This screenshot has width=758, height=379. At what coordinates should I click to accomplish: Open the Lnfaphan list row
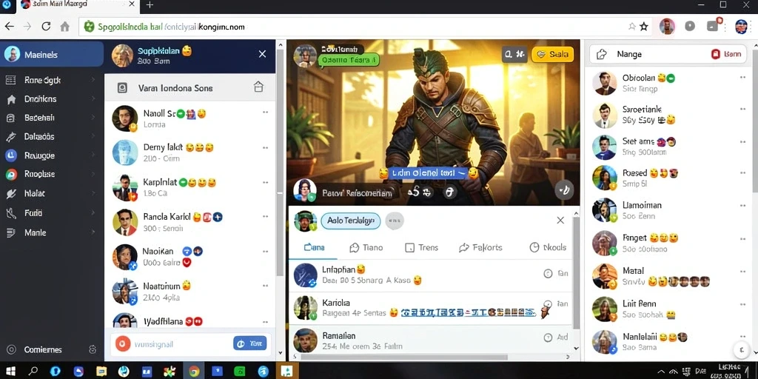click(430, 275)
